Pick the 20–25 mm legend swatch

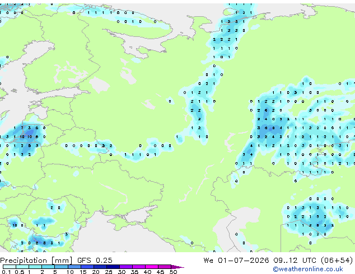click(100, 267)
